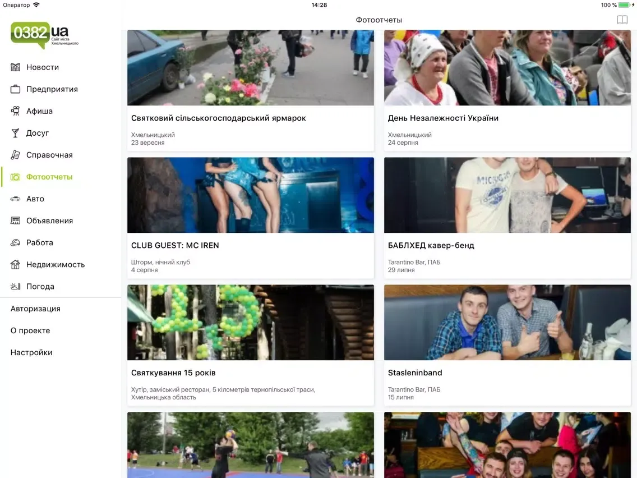Open basketball court photo thumbnail
The width and height of the screenshot is (637, 478).
(x=250, y=445)
